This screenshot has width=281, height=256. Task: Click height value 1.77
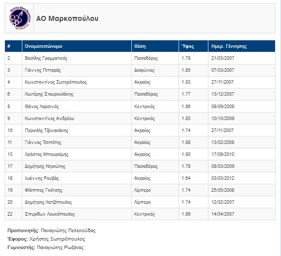186,94
